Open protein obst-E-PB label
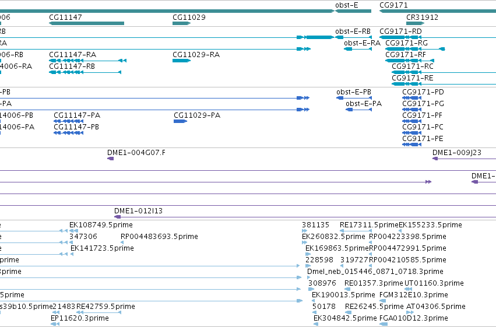Image resolution: width=496 pixels, height=327 pixels. (x=354, y=92)
